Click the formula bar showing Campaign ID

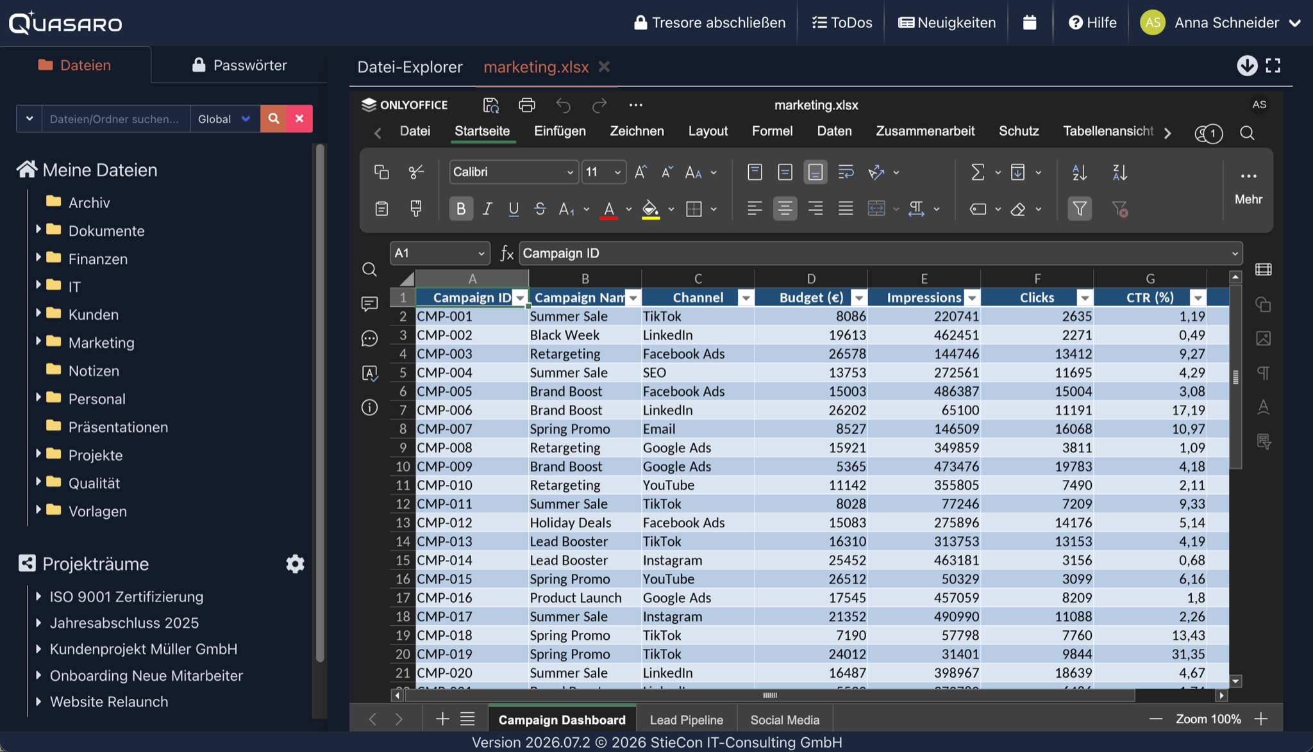tap(873, 254)
